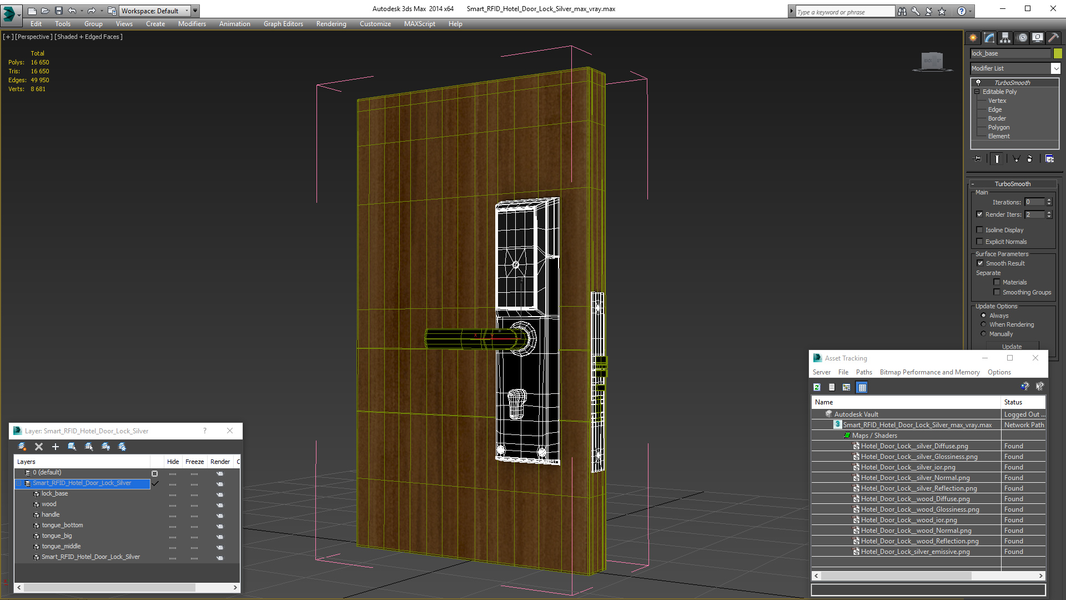Open the Graph Editors menu
1066x600 pixels.
tap(283, 24)
